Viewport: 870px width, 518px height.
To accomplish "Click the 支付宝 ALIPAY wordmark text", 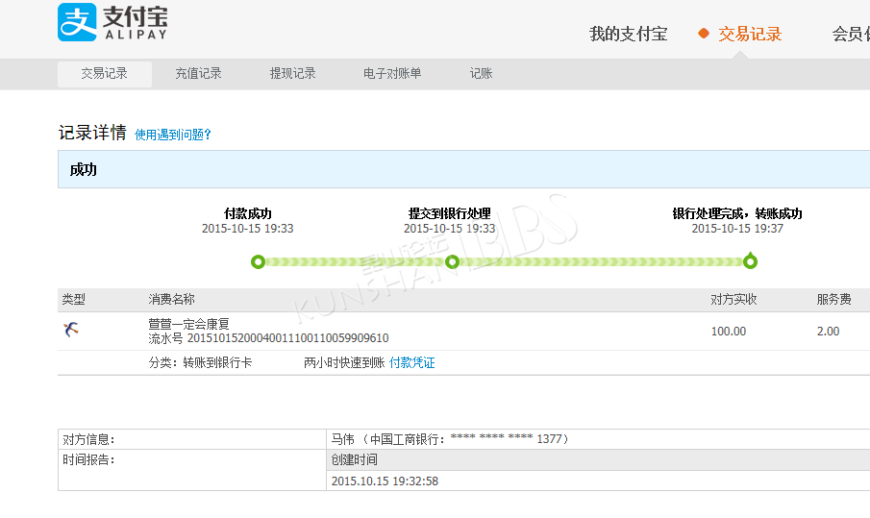I will click(x=136, y=23).
